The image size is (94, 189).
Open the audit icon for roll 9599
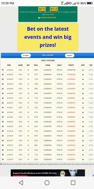pyautogui.click(x=3, y=93)
